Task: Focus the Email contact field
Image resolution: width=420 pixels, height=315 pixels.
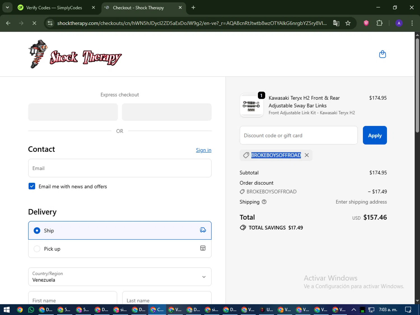Action: (120, 168)
